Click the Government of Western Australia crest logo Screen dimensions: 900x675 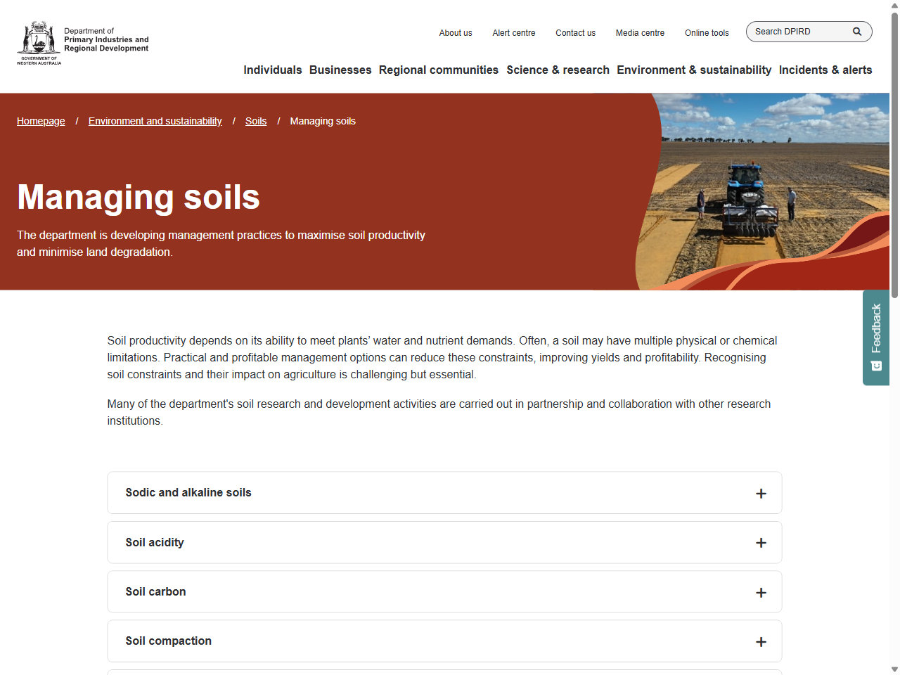click(39, 42)
